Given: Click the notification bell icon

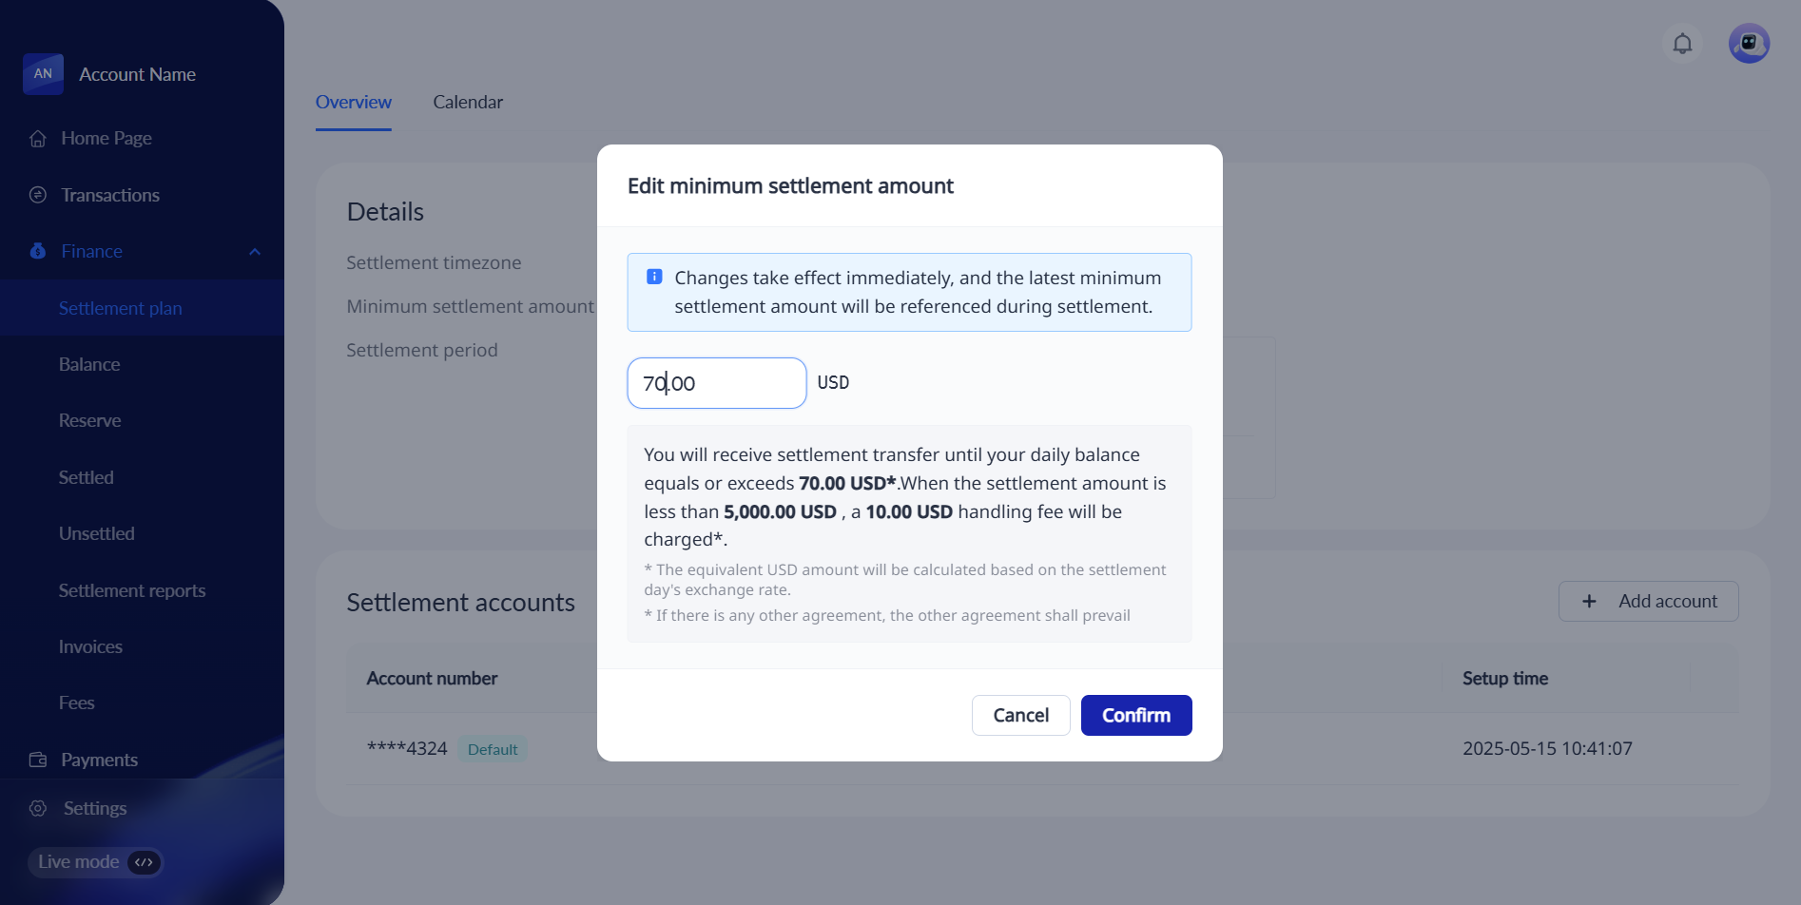Looking at the screenshot, I should (1682, 44).
